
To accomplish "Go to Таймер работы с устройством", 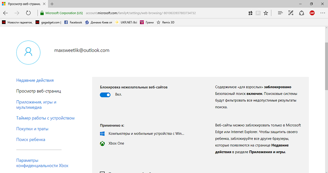I will 45,118.
